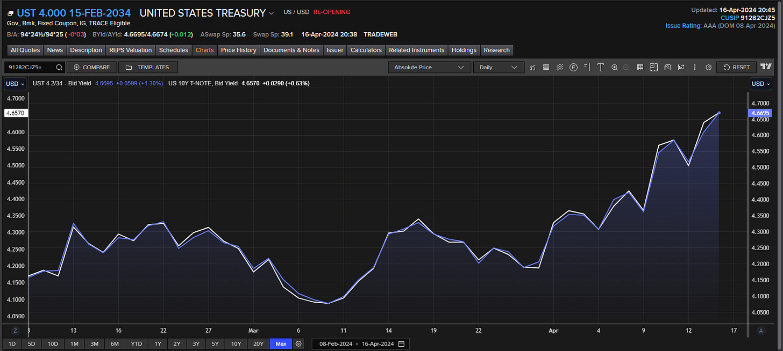Select the YTD period
783x351 pixels.
tap(137, 343)
